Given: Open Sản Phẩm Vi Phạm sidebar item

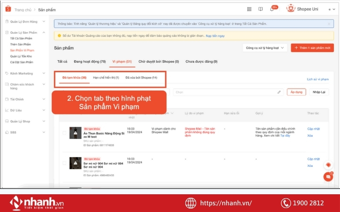Looking at the screenshot, I should [x=22, y=50].
